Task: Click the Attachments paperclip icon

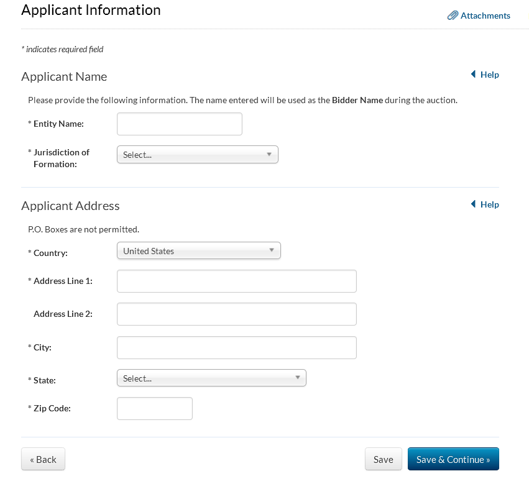Action: click(453, 16)
